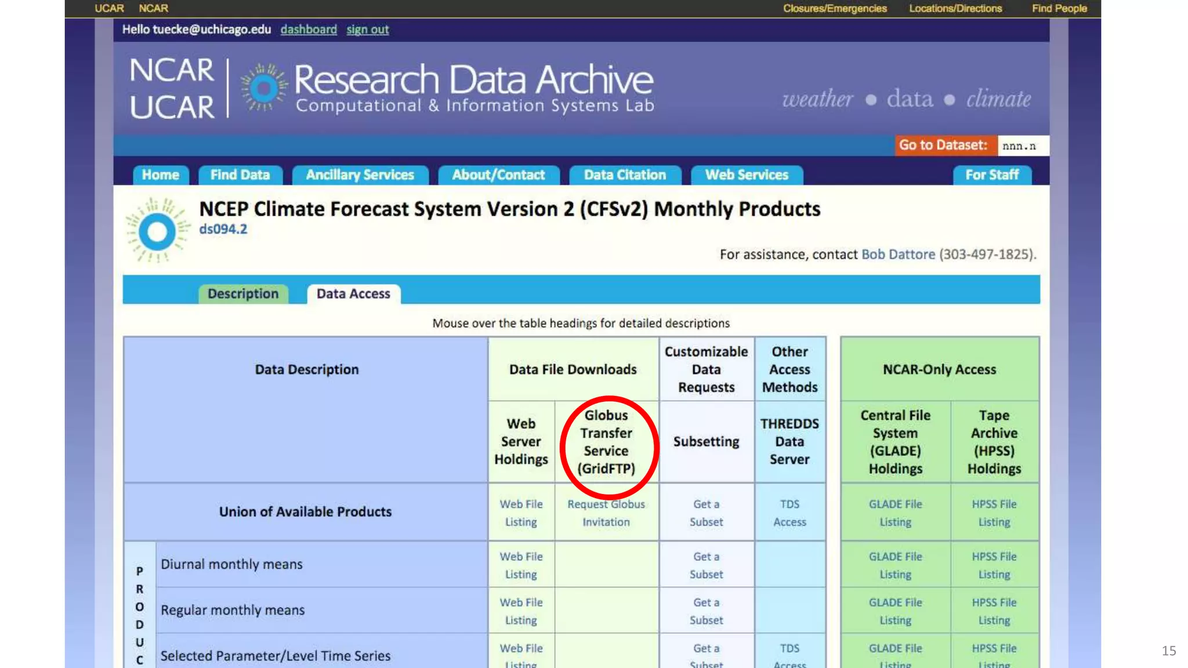1188x668 pixels.
Task: Click the Closures/Emergencies top bar link
Action: pos(835,9)
